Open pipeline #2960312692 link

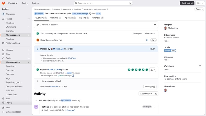(x=54, y=69)
